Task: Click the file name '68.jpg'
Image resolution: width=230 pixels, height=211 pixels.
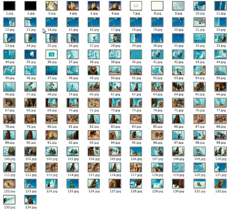Action: click(x=31, y=110)
